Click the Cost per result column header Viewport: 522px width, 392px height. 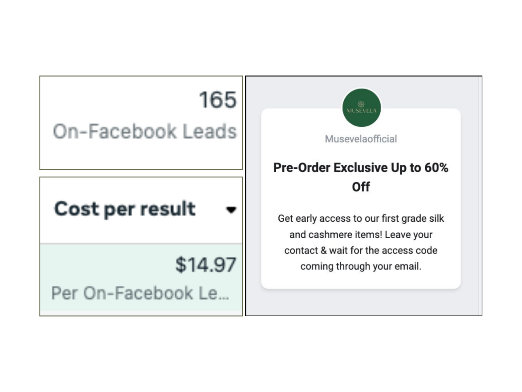pyautogui.click(x=125, y=209)
